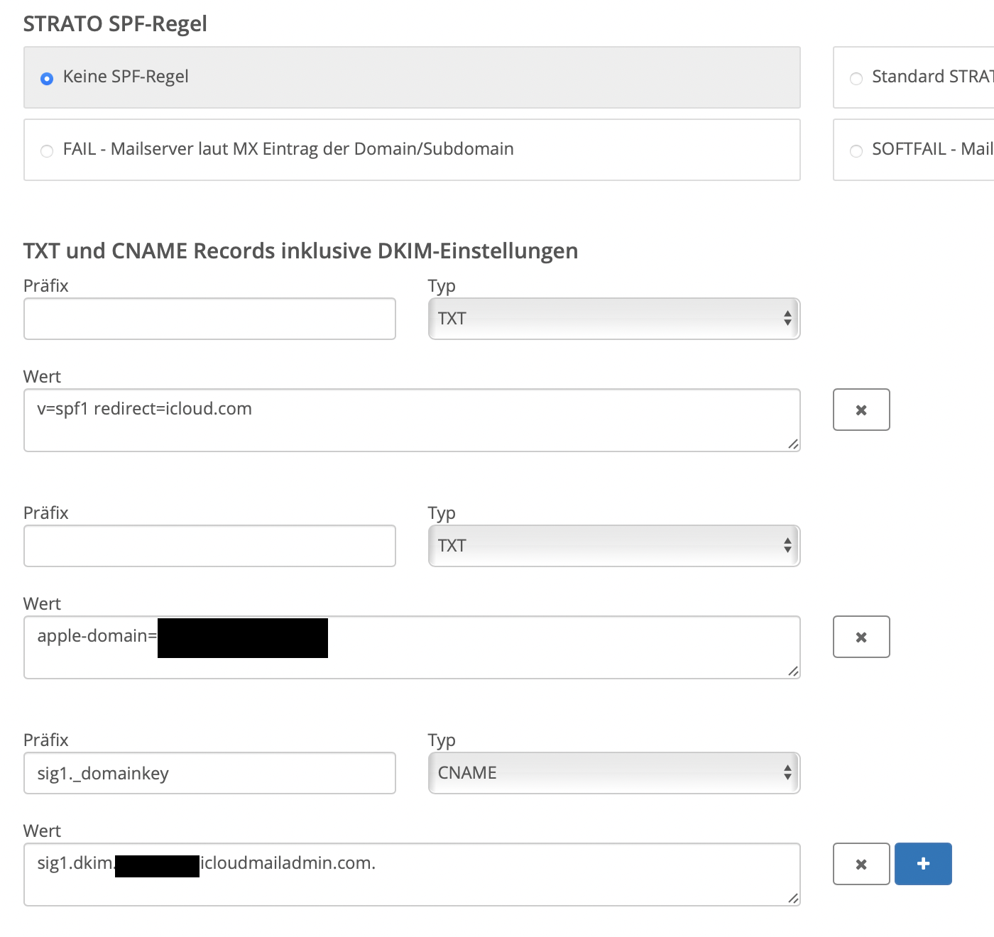Remove the apple-domain TXT record

861,637
